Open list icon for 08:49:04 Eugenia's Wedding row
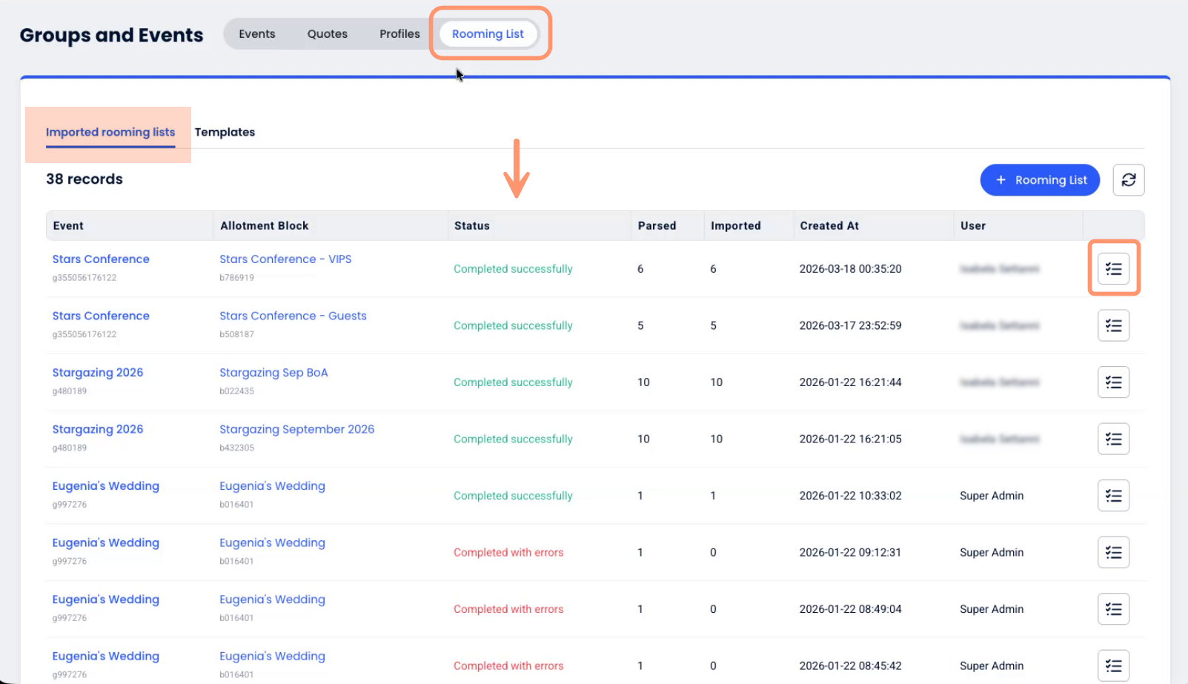The height and width of the screenshot is (684, 1188). (x=1113, y=609)
